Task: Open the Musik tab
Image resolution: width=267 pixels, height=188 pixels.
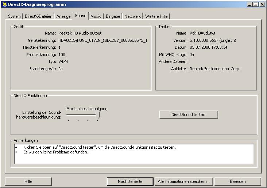Action: [x=96, y=16]
